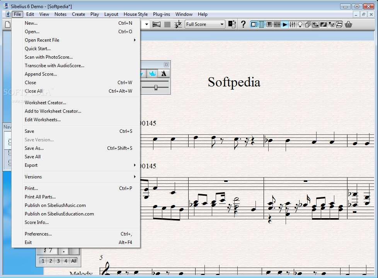The height and width of the screenshot is (278, 378).
Task: Click the blue Live Playback icon
Action: [152, 73]
